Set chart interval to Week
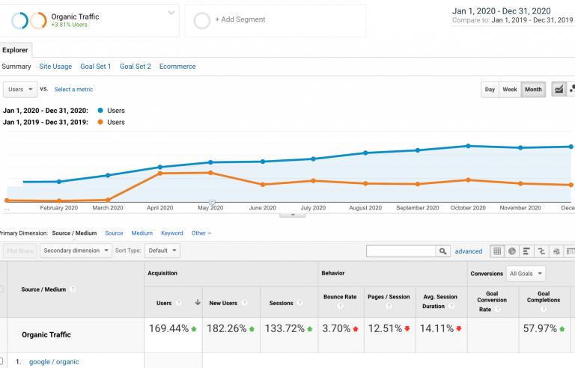 [x=510, y=90]
